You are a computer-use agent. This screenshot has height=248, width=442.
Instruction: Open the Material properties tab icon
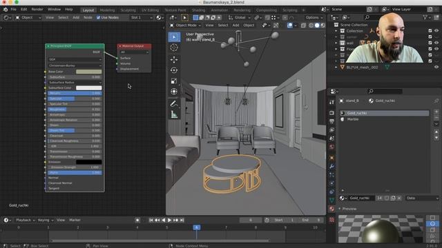(x=331, y=209)
